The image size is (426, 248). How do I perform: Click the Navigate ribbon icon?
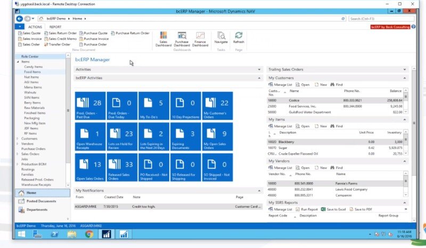click(x=221, y=37)
